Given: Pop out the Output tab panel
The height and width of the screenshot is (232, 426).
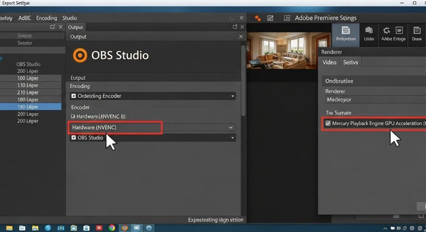Looking at the screenshot, I should click(x=235, y=27).
